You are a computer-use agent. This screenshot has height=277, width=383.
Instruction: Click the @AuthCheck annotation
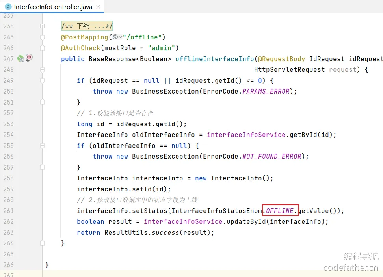tap(81, 48)
